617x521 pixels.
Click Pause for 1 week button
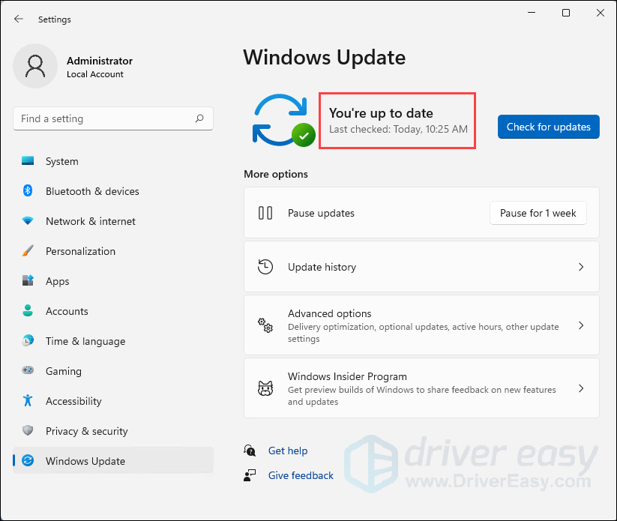538,213
